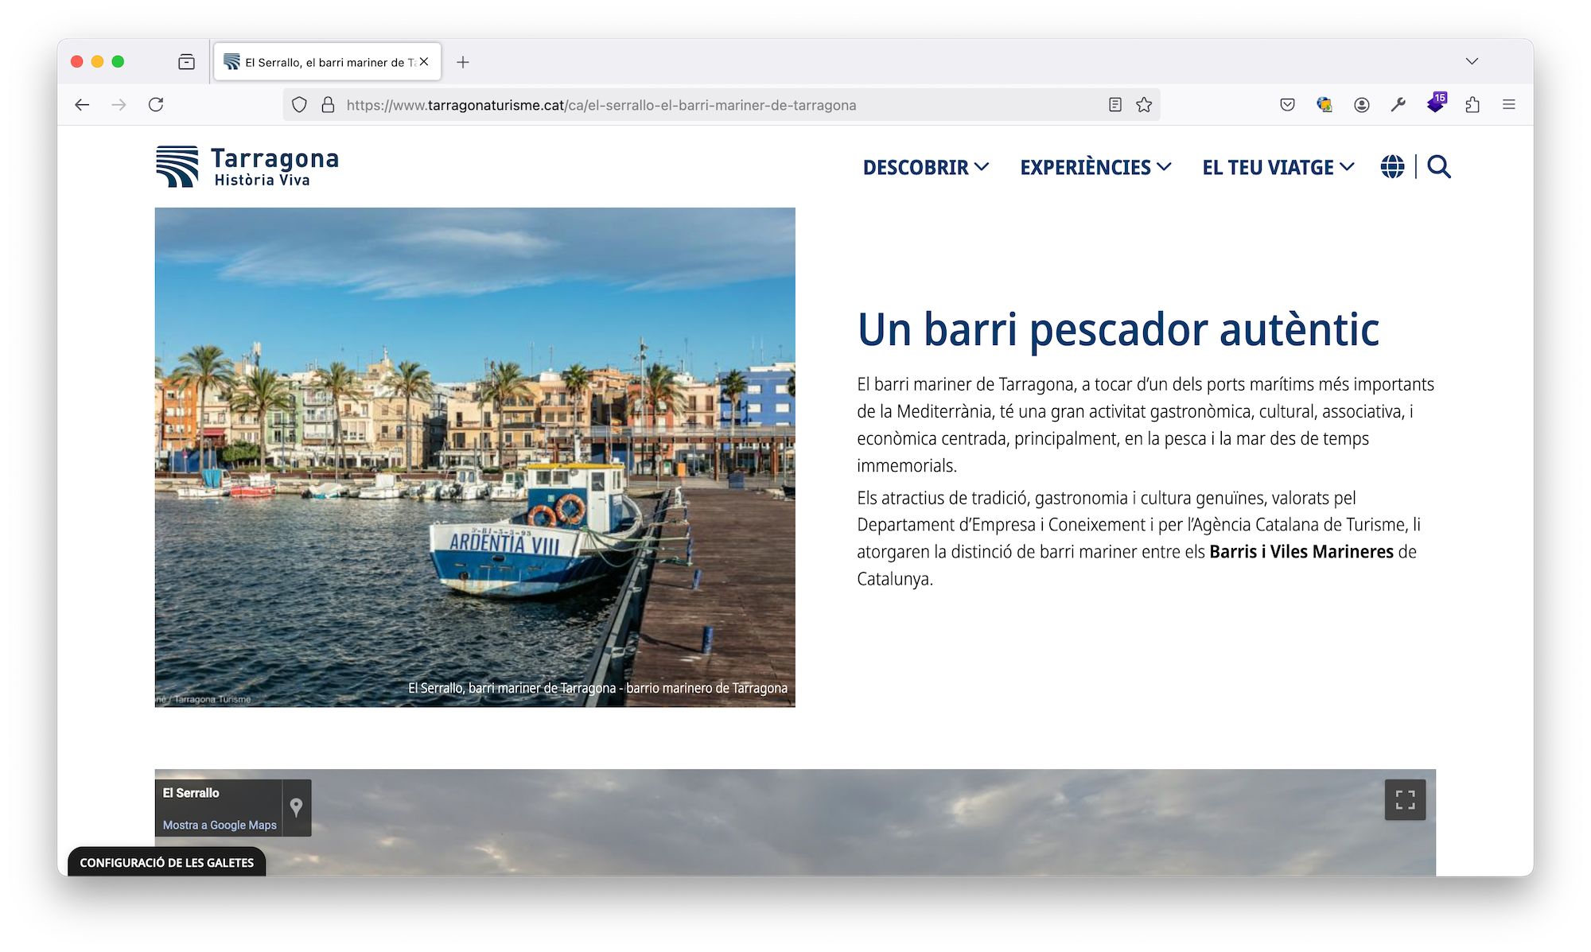Open the website search magnifier icon

tap(1438, 167)
